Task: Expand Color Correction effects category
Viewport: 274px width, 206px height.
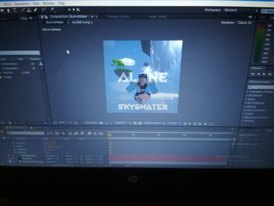Action: (244, 110)
